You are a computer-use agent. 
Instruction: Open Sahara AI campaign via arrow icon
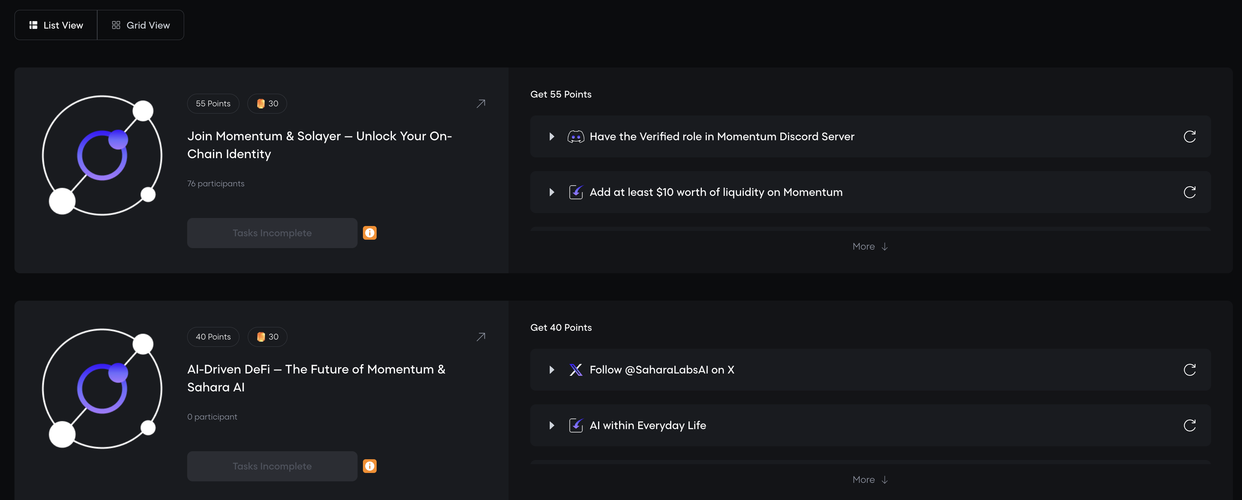click(x=481, y=337)
